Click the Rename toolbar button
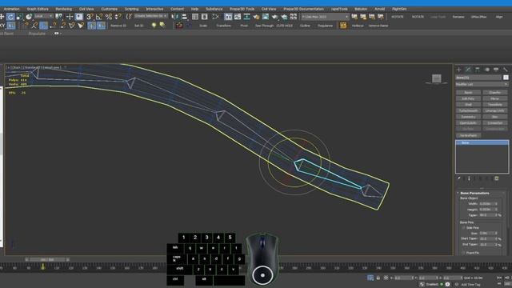The width and height of the screenshot is (512, 288). click(458, 17)
